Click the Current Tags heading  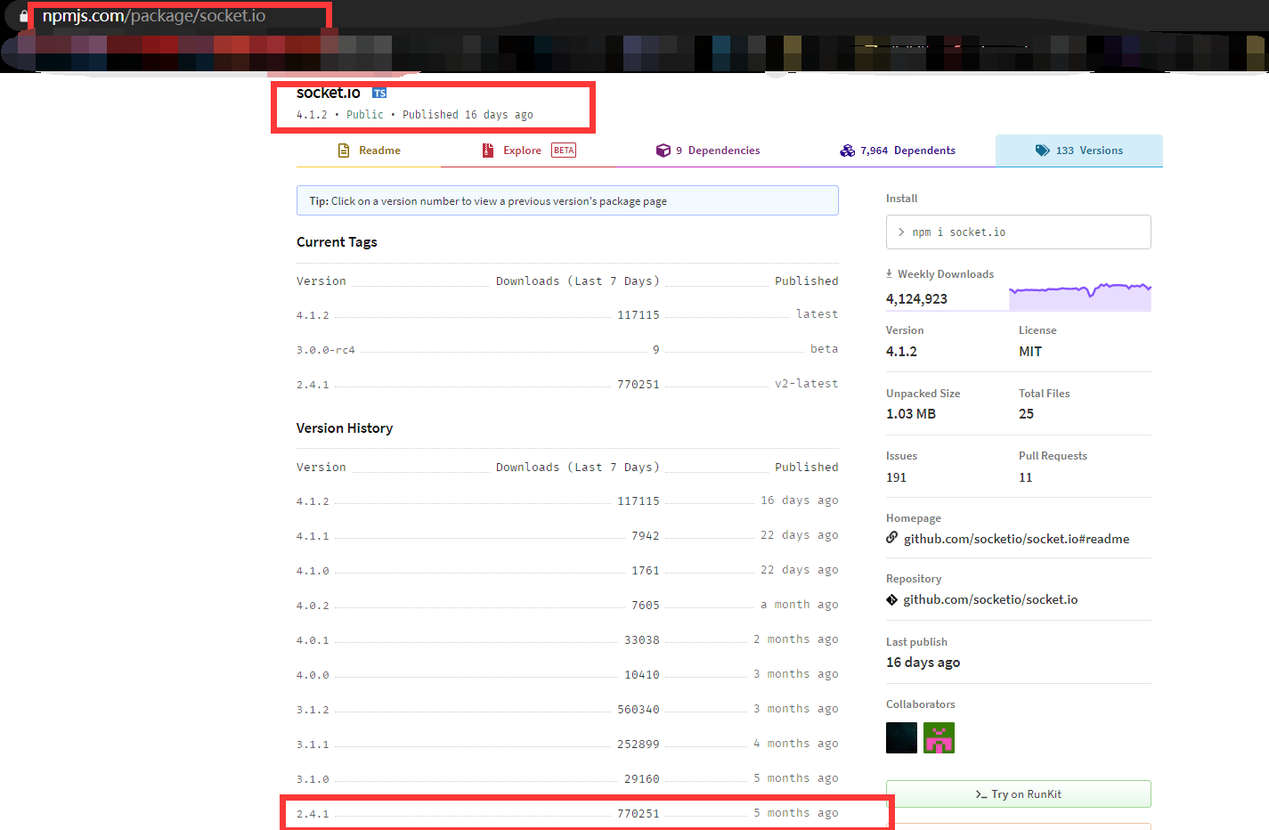[x=337, y=242]
